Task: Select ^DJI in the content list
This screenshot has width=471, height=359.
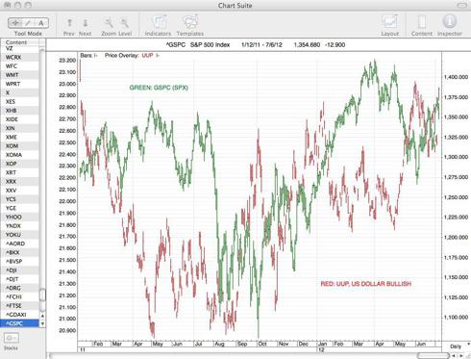Action: tap(12, 270)
